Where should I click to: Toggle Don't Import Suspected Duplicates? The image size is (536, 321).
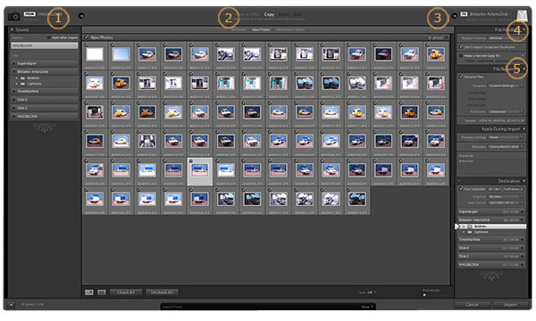[x=461, y=46]
